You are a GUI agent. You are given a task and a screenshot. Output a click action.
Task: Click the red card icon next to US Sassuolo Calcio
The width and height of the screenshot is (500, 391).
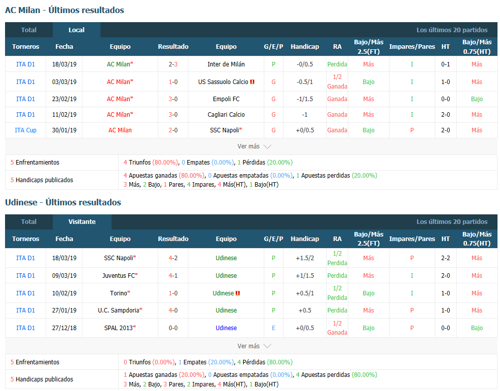[x=252, y=82]
